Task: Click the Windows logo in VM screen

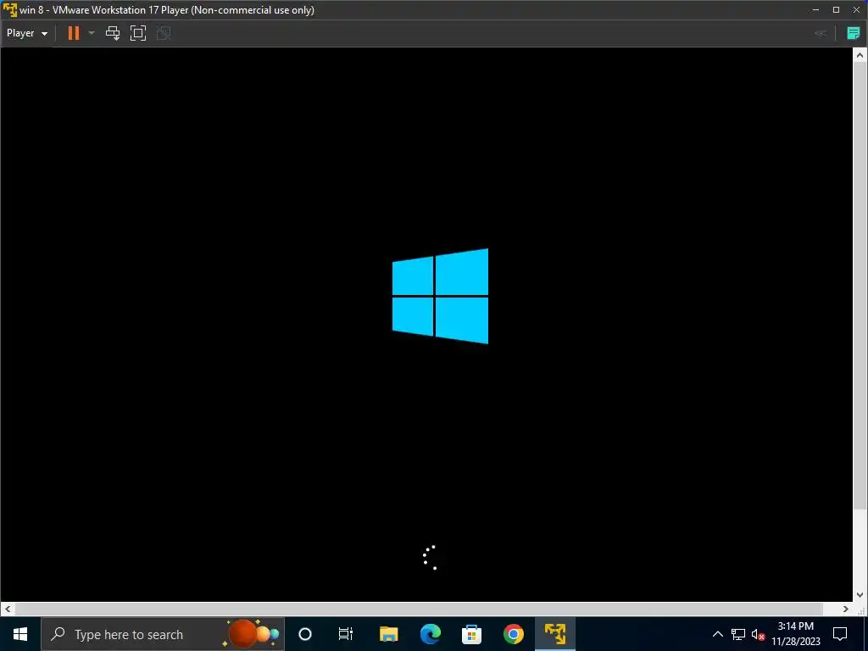Action: pos(440,296)
